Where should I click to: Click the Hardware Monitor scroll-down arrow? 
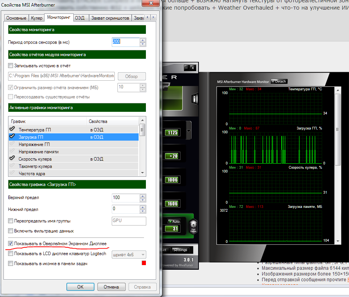(337, 241)
